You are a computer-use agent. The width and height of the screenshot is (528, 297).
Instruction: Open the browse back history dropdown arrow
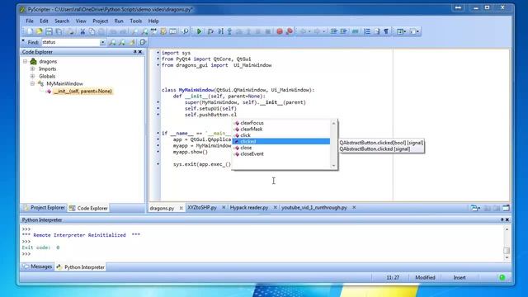point(309,31)
